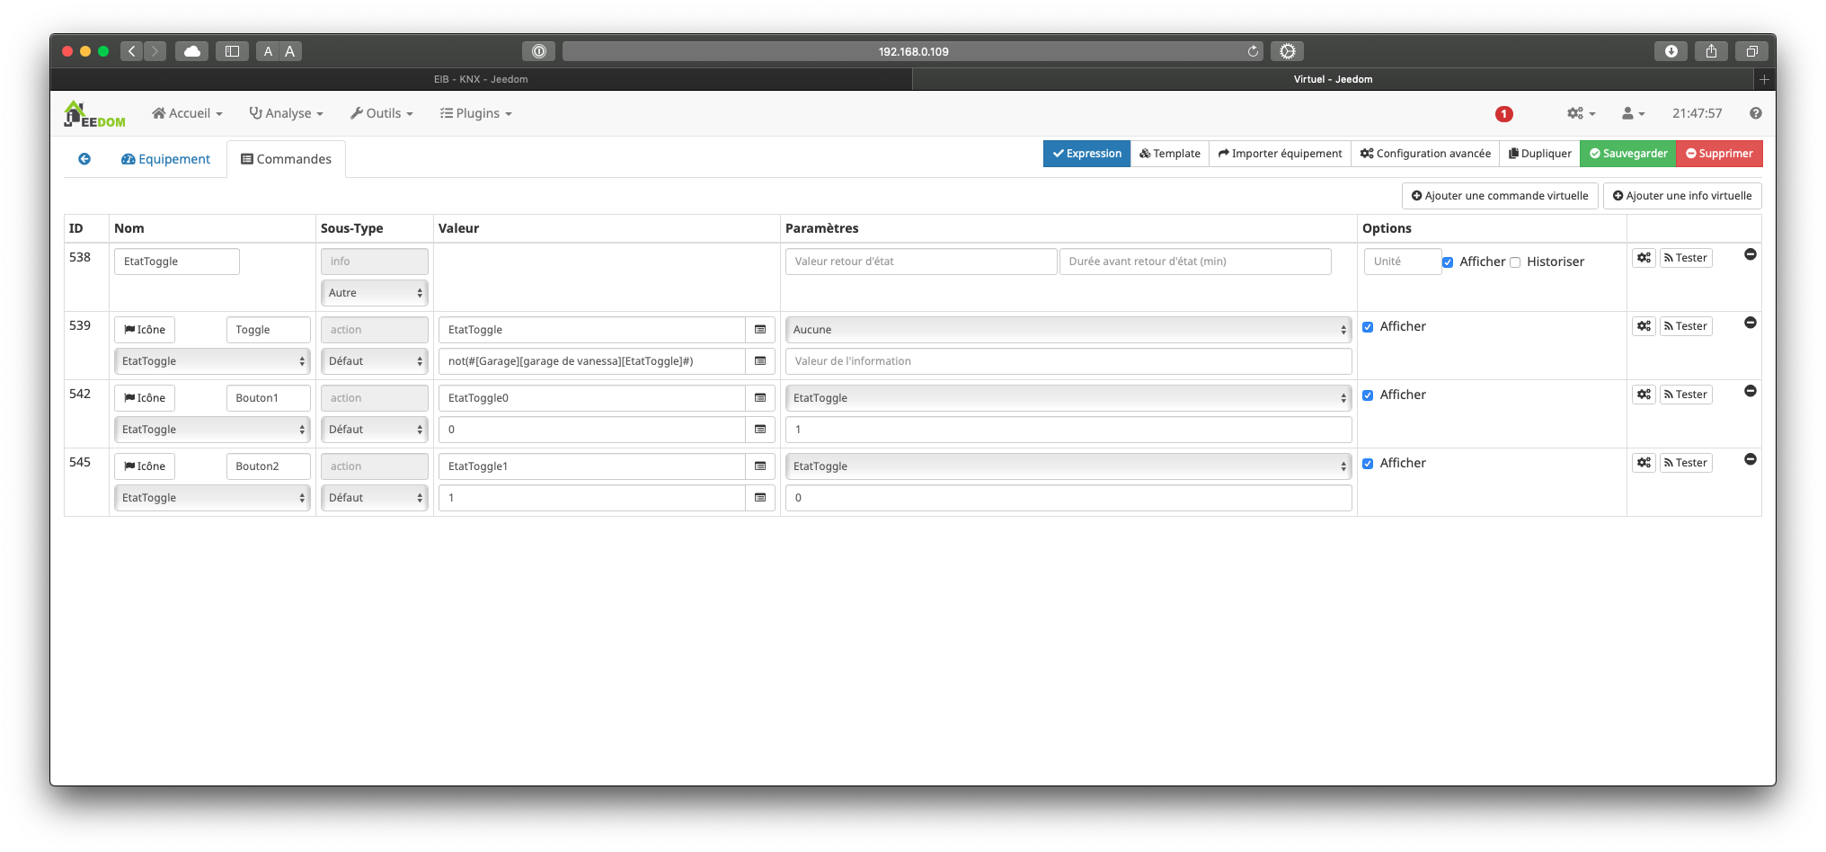Open the Template button
This screenshot has height=852, width=1826.
coord(1169,154)
